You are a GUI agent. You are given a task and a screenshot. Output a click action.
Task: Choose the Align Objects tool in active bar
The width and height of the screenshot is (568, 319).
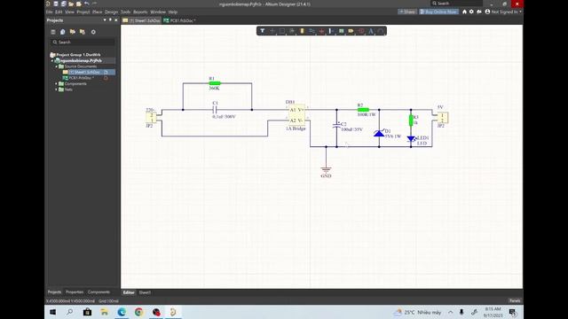[x=292, y=31]
